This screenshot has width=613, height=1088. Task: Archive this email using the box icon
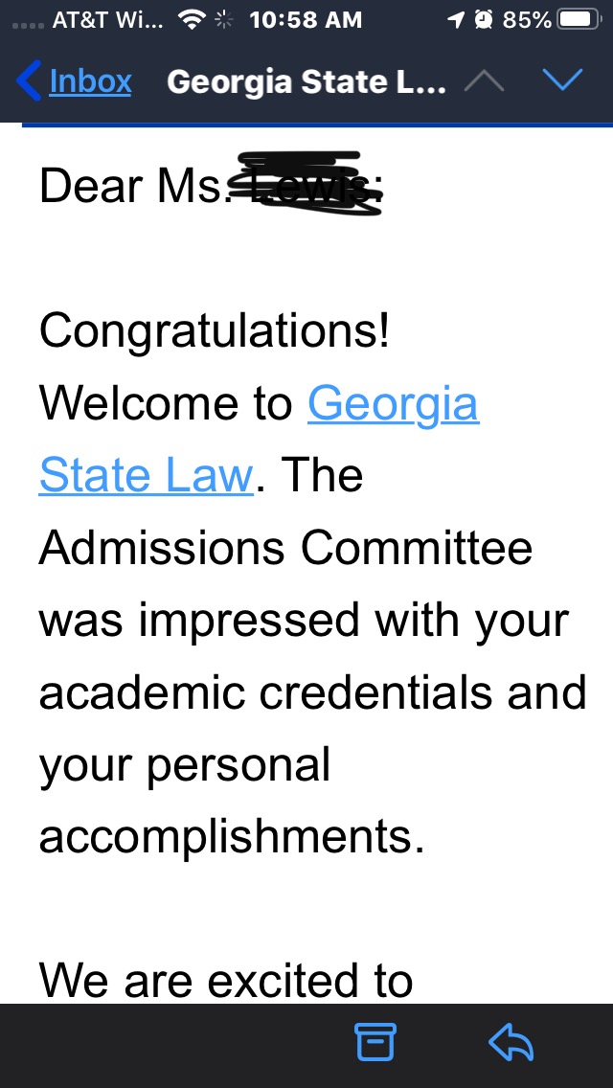click(375, 1043)
